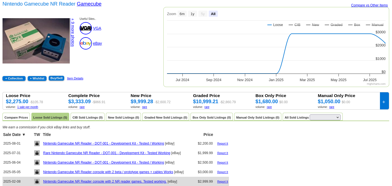392x186 pixels.
Task: Open 'rare' volume link under Manual Only Price
Action: (332, 107)
